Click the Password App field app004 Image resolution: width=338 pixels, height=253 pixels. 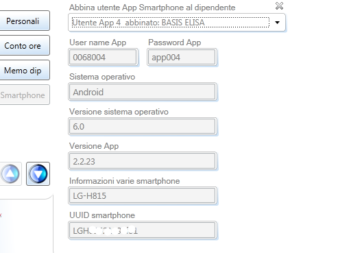(x=182, y=57)
